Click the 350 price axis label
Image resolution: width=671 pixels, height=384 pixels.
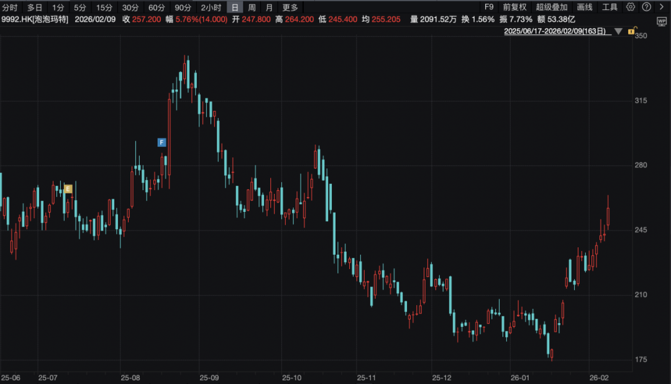(x=641, y=35)
